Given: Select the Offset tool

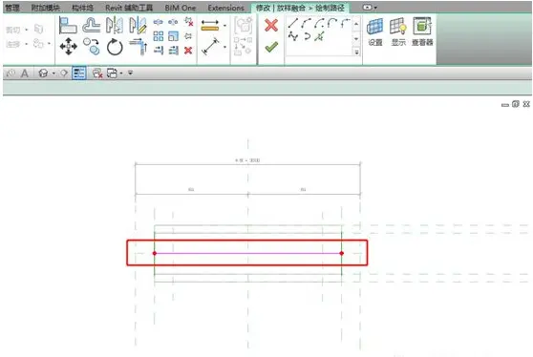Looking at the screenshot, I should tap(91, 26).
